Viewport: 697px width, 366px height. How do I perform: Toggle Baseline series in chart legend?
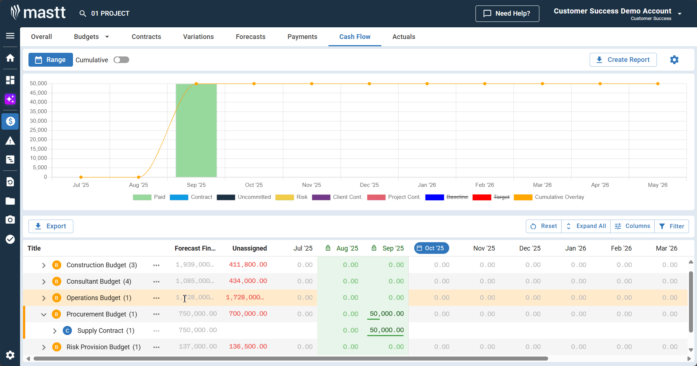point(457,197)
